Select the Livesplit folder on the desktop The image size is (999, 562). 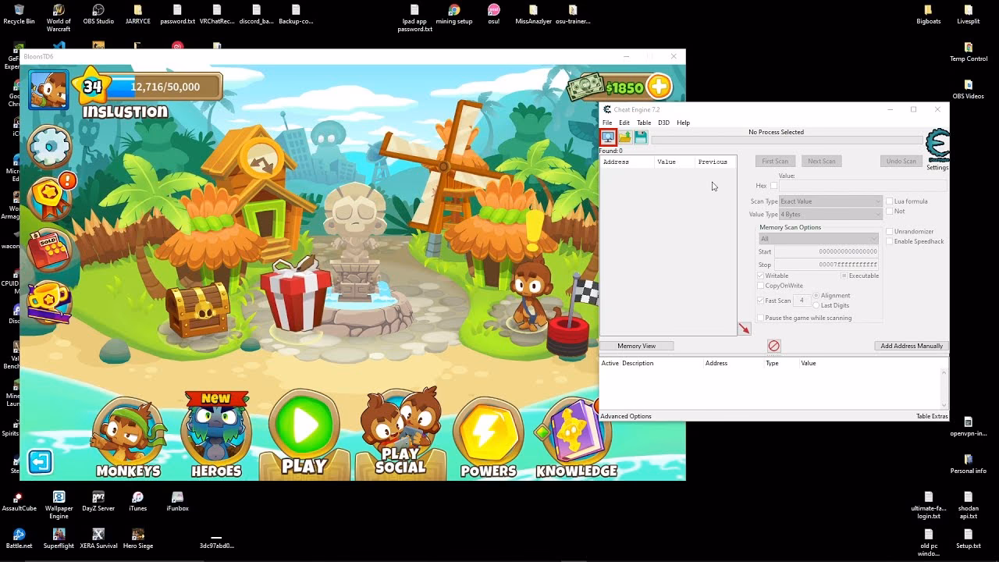coord(969,13)
